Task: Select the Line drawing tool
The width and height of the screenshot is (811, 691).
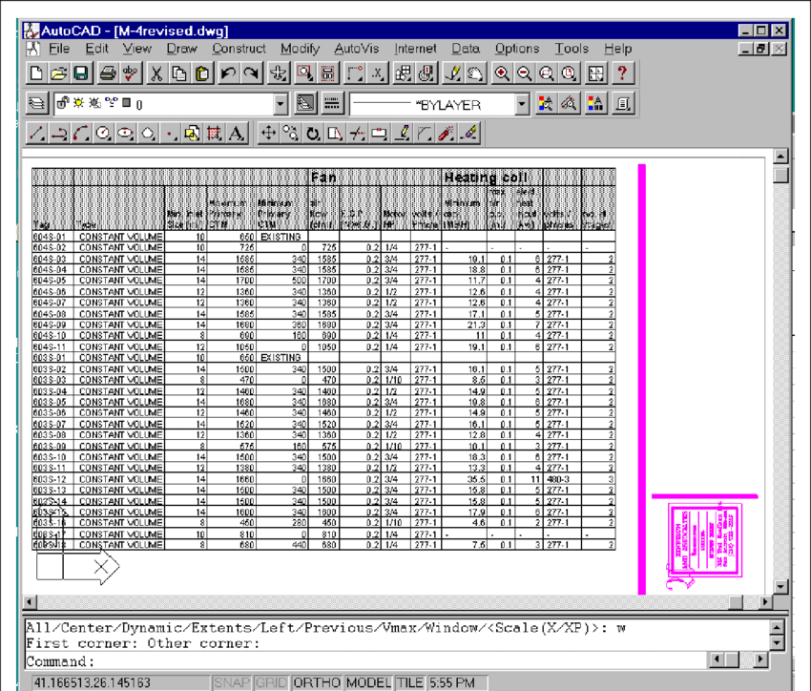Action: [x=35, y=133]
